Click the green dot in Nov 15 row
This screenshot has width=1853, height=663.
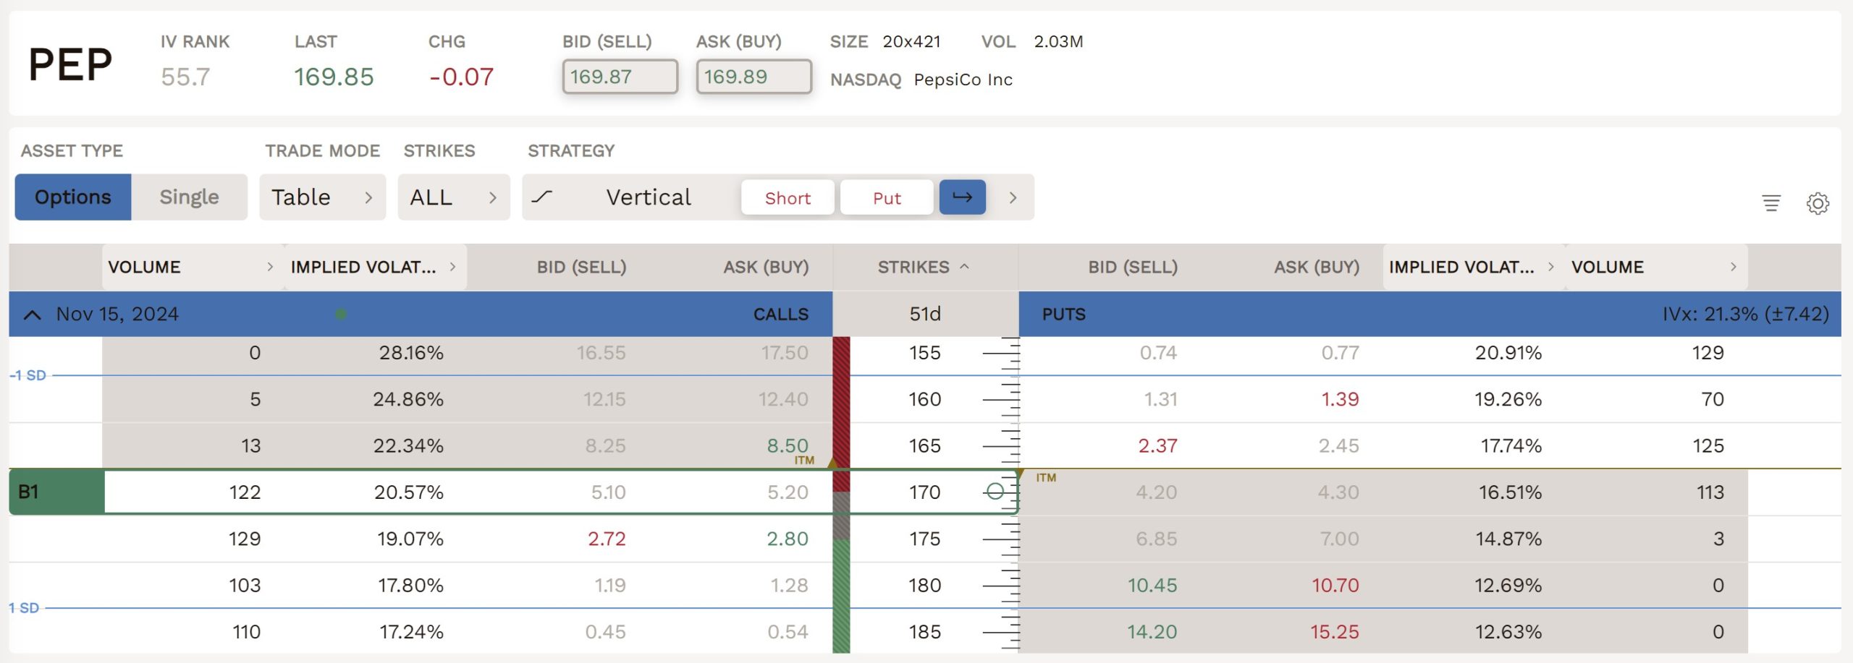click(341, 314)
